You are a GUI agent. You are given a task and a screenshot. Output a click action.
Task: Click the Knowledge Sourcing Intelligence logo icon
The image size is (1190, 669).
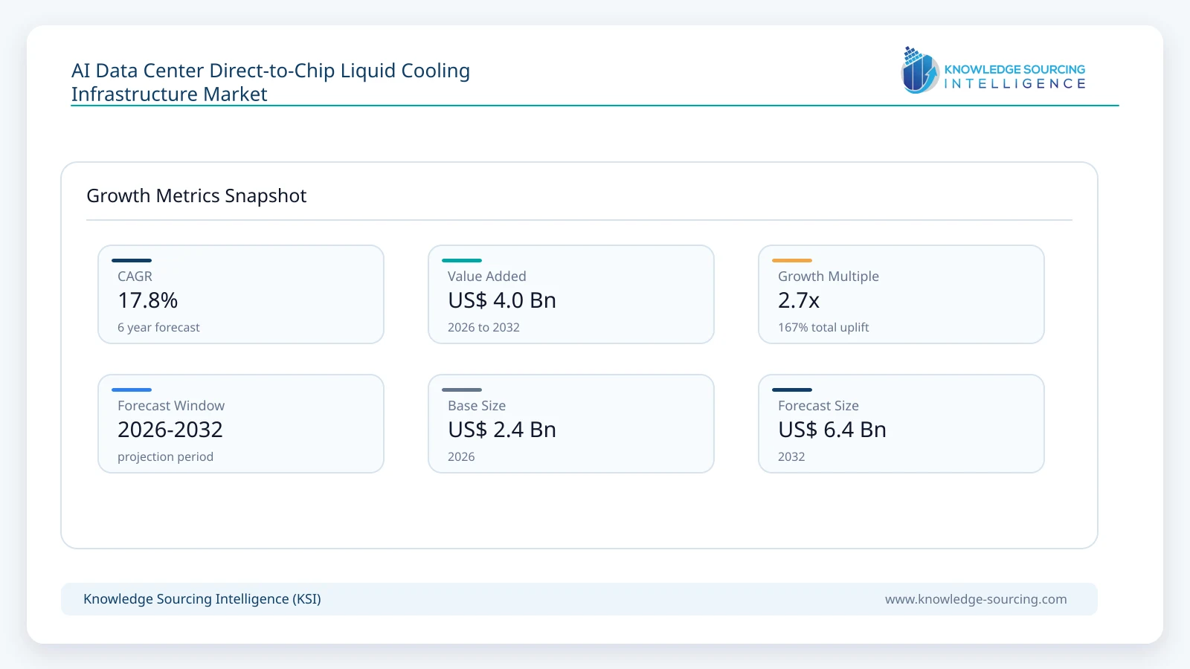click(x=920, y=70)
